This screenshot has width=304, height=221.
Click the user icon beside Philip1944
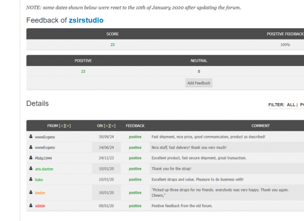coord(31,158)
